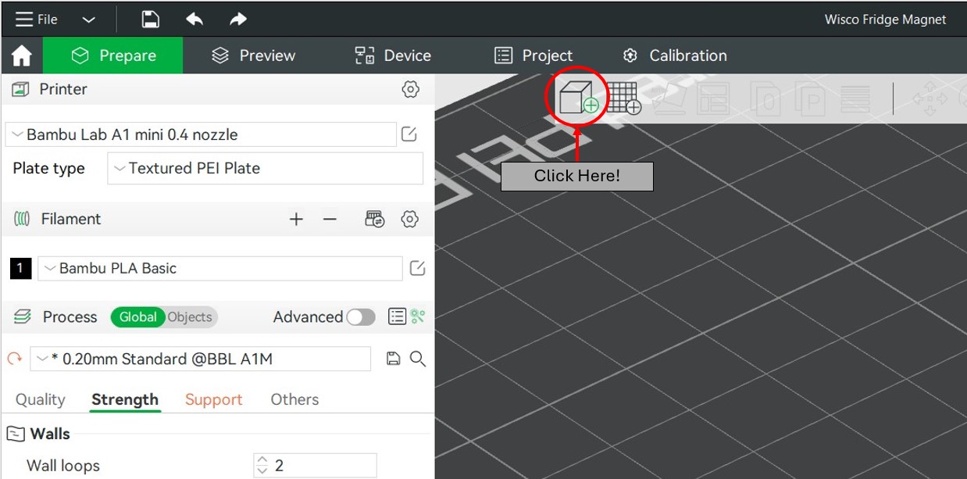Viewport: 967px width, 479px height.
Task: Toggle the Advanced settings switch
Action: point(360,316)
